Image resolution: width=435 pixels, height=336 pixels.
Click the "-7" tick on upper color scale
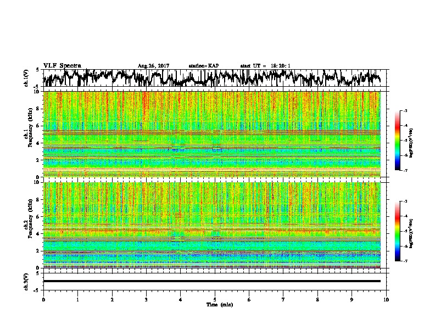405,170
